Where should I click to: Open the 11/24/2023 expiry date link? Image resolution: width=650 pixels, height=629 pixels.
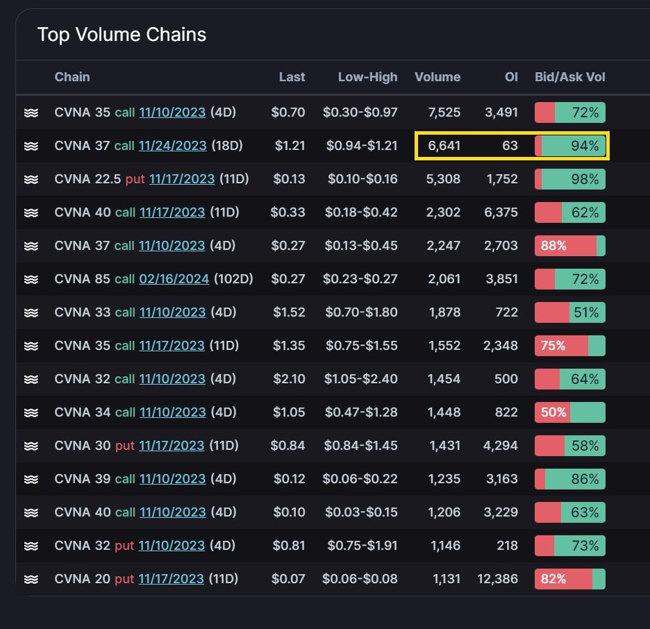pyautogui.click(x=172, y=146)
